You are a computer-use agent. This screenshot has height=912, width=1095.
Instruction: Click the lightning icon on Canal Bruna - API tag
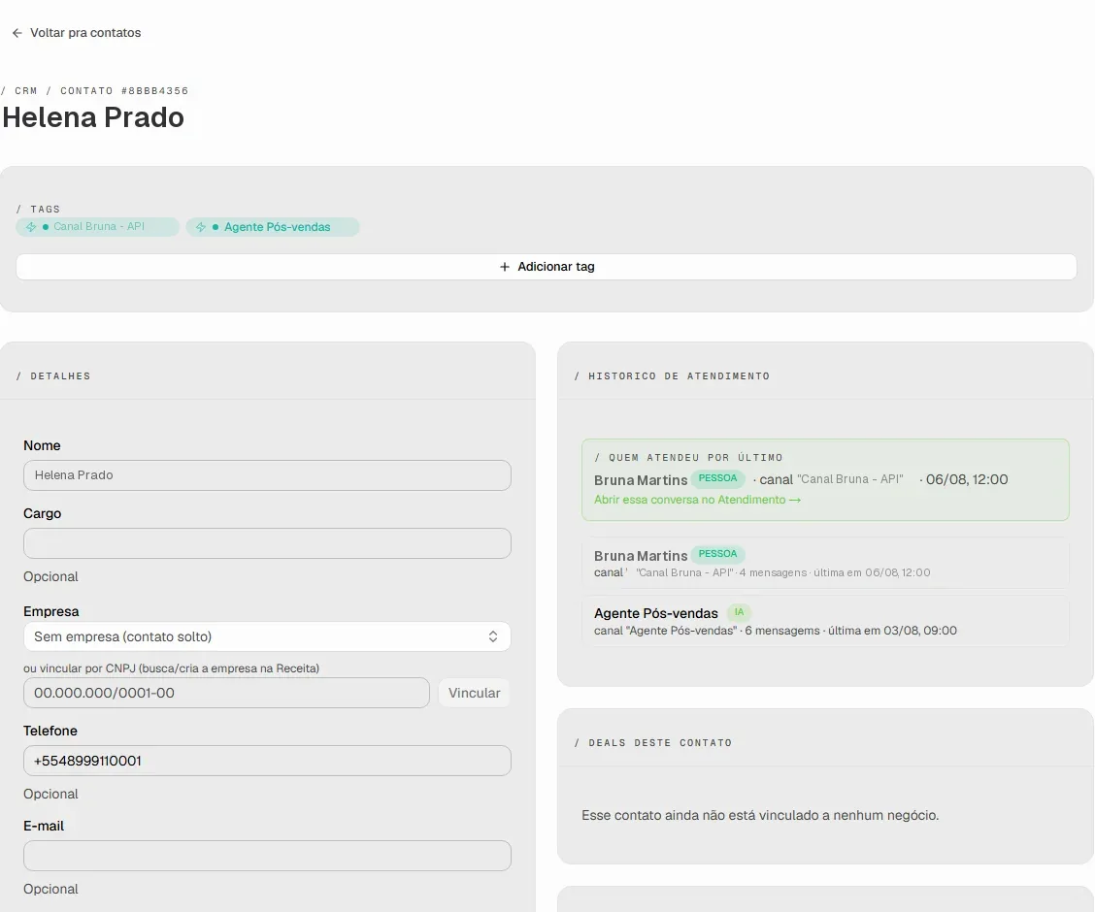tap(31, 227)
